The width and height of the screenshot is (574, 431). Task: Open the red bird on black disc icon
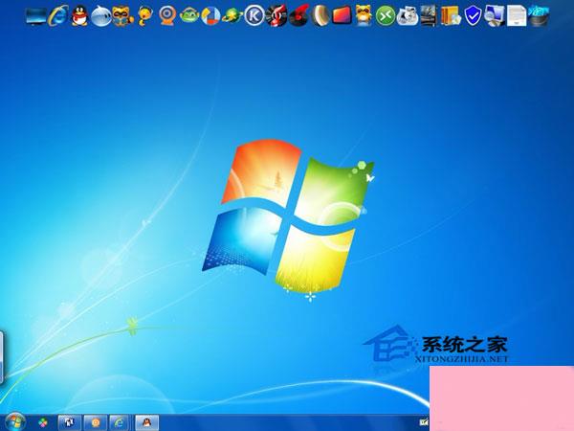click(298, 16)
